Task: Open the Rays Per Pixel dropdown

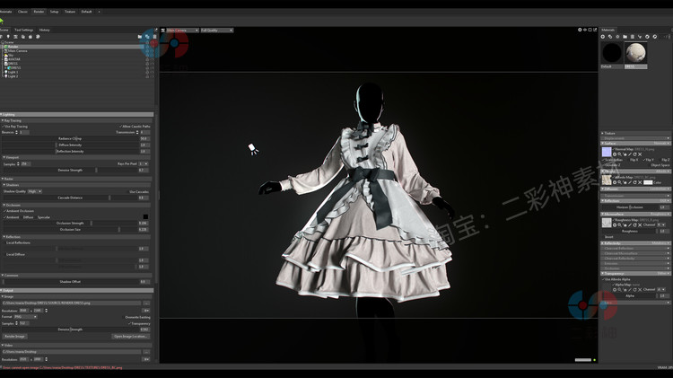Action: click(x=144, y=163)
